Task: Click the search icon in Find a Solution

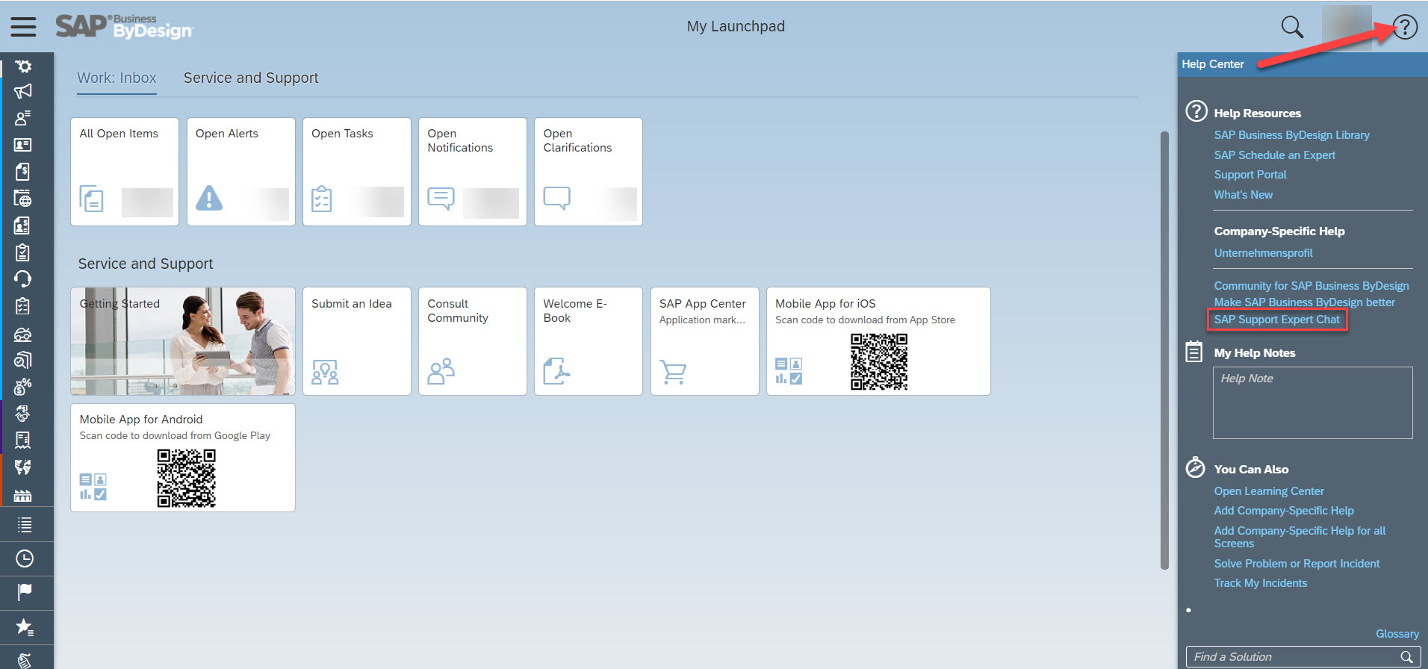Action: click(1406, 657)
